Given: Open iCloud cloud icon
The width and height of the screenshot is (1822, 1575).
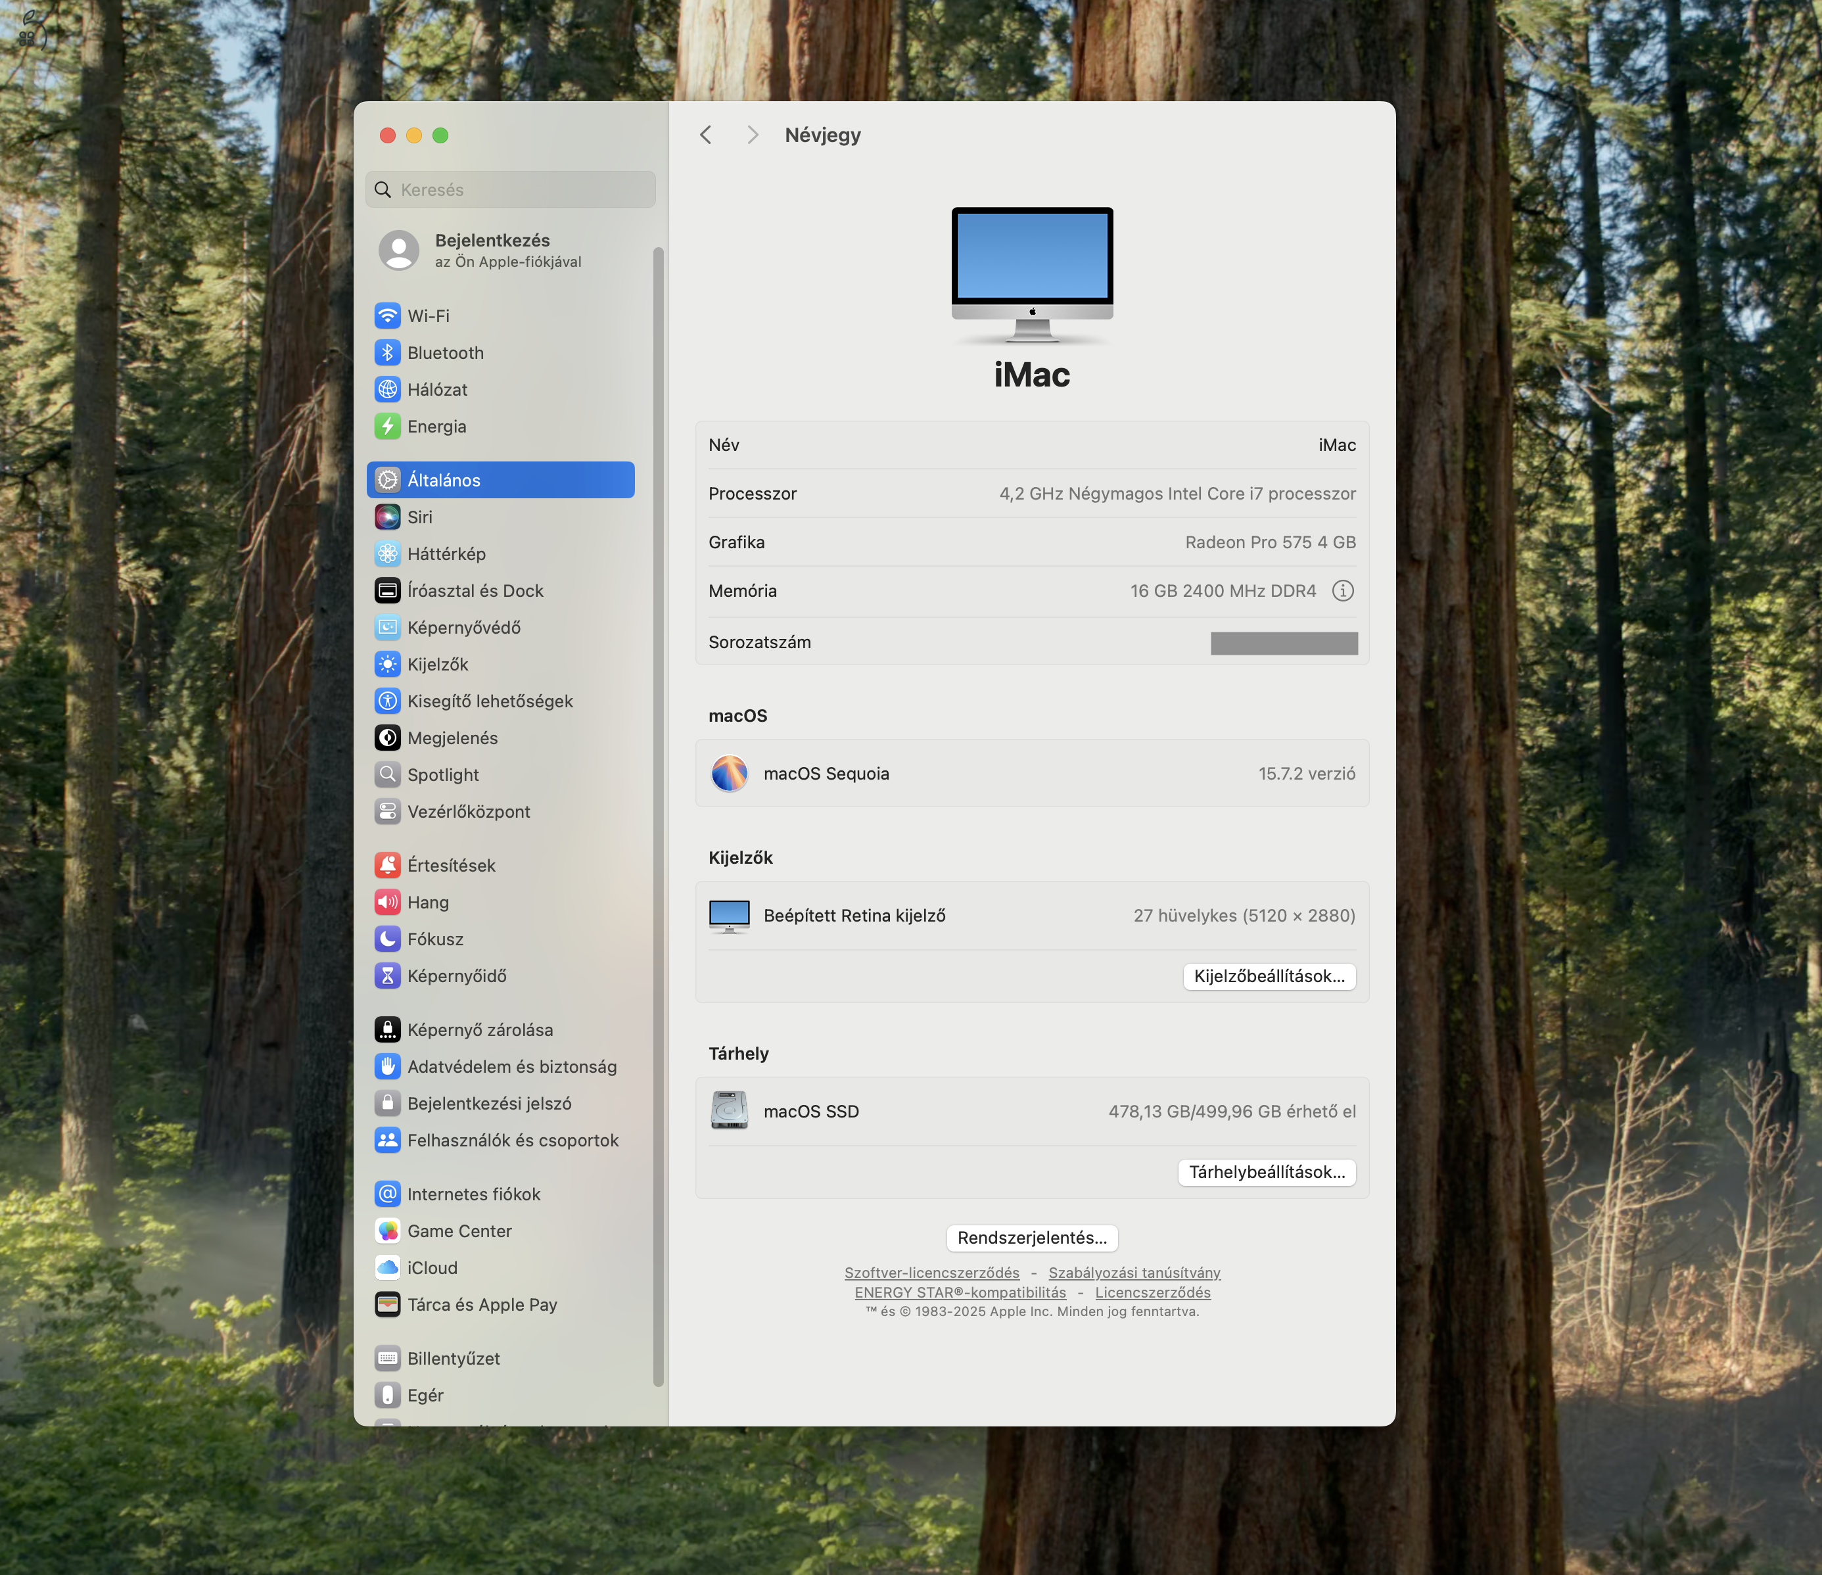Looking at the screenshot, I should (387, 1268).
